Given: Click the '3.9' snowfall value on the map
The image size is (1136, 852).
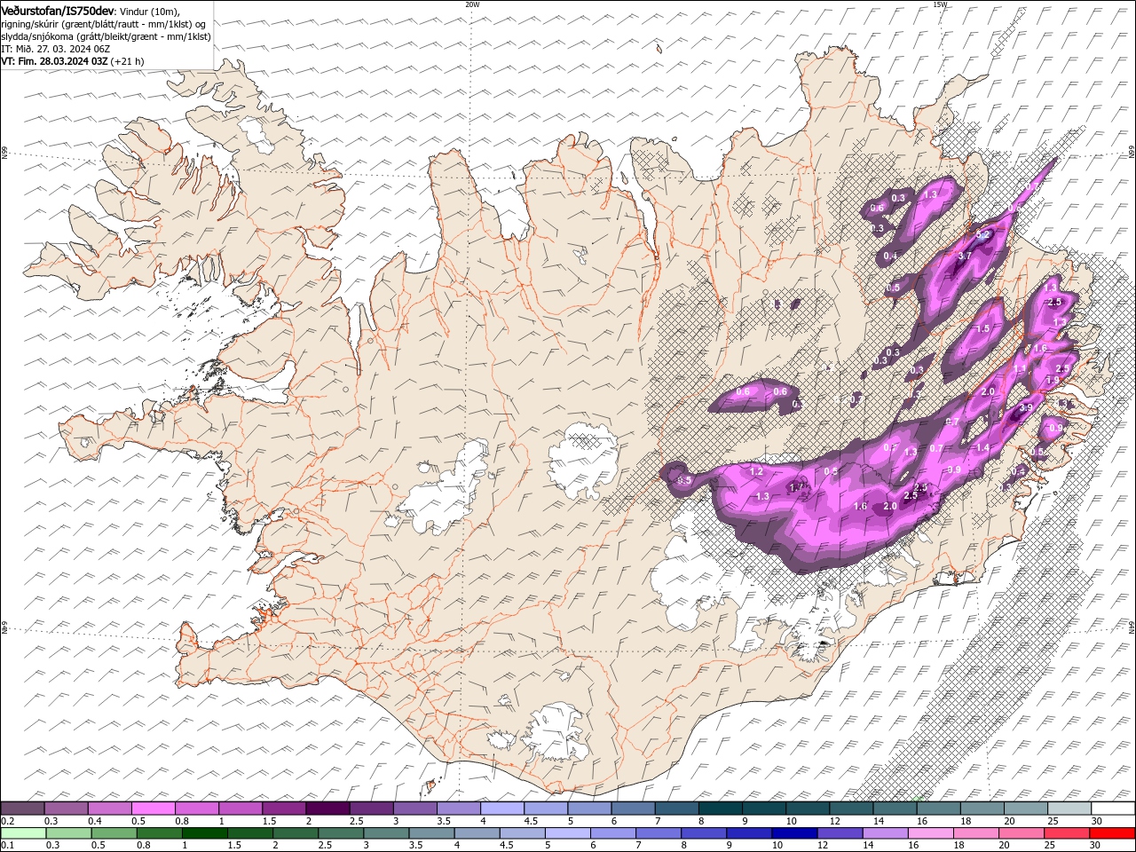Looking at the screenshot, I should [x=1025, y=407].
